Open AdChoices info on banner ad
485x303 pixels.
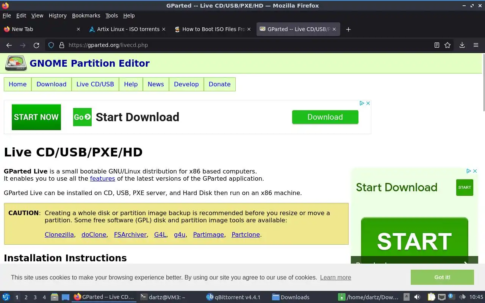click(x=362, y=103)
